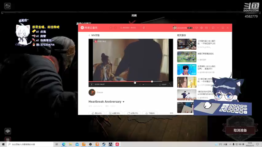Viewport: 262px width, 147px height.
Task: Open fourth recommended video thumbnail
Action: pos(187,82)
